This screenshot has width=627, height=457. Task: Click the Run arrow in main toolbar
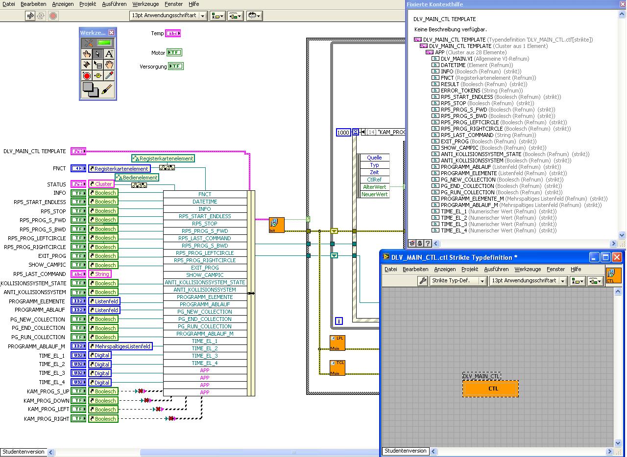pos(30,16)
